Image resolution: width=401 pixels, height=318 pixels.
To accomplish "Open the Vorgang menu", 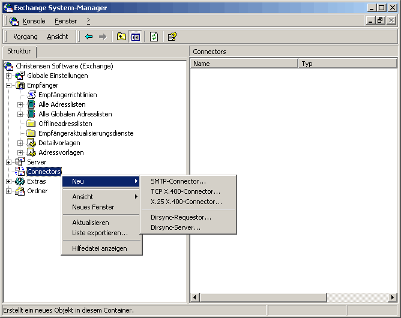I will pos(25,37).
